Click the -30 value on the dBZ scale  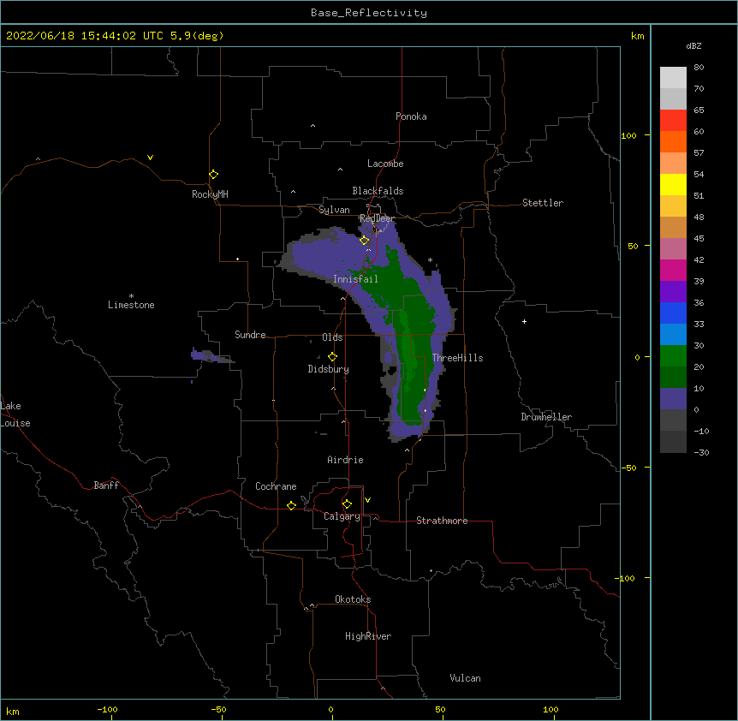[x=701, y=452]
